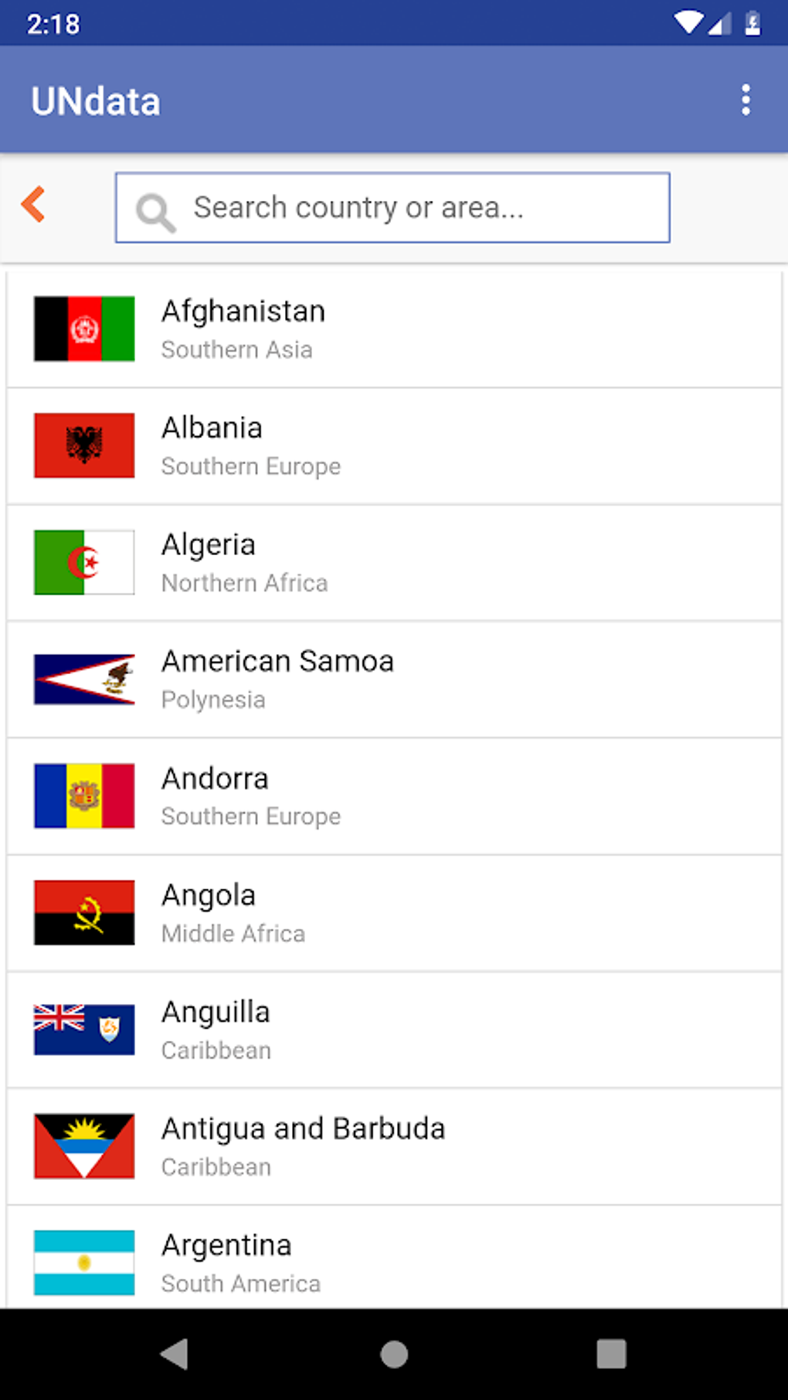
Task: Tap the American Samoa flag
Action: [84, 680]
